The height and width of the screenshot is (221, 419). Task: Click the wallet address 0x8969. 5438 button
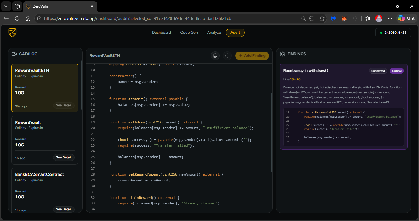pos(393,33)
